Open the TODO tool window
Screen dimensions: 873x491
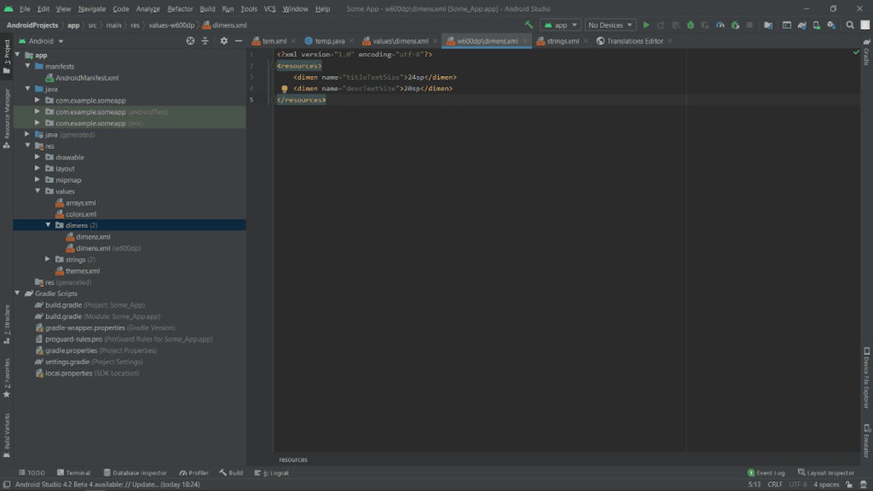(32, 473)
